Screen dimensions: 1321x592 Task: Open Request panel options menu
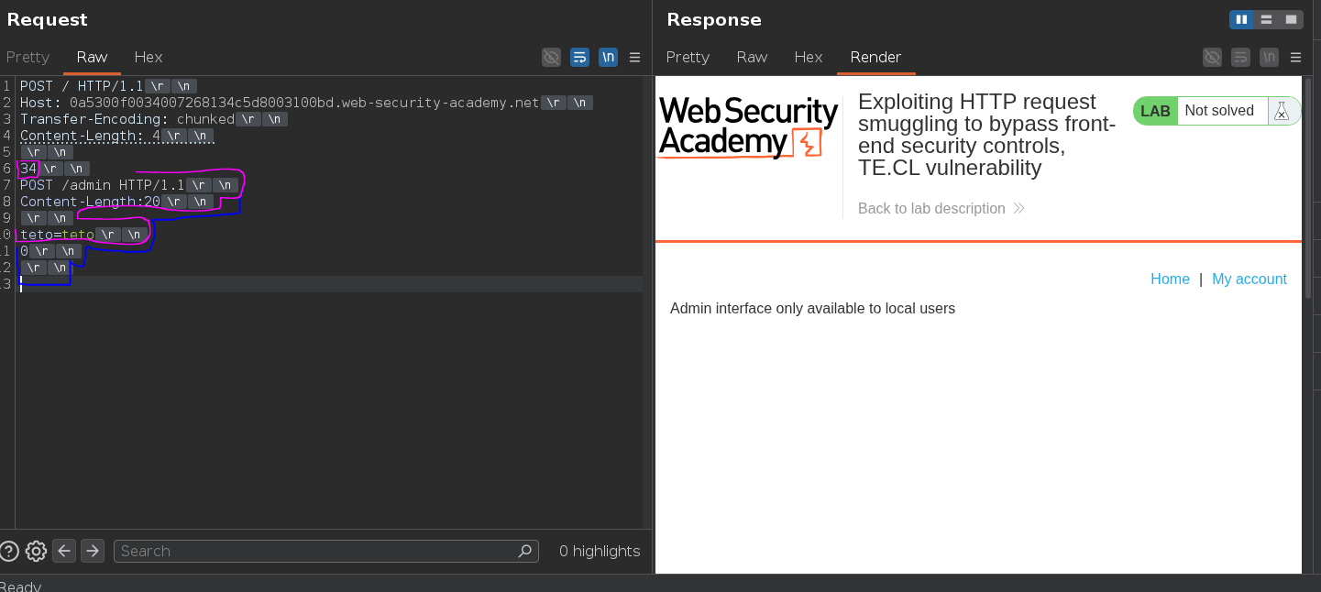[x=634, y=57]
